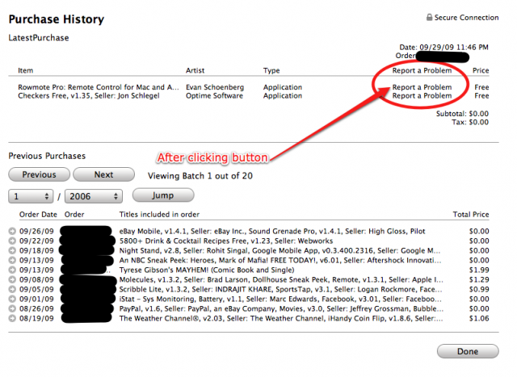Click the Total Price column header
This screenshot has height=377, width=517.
471,215
